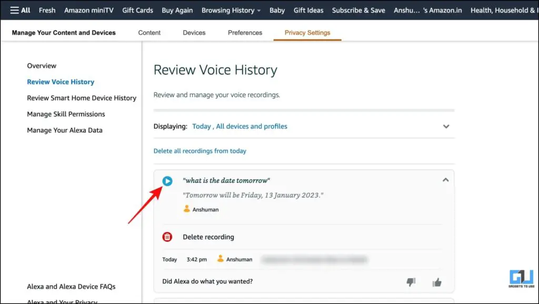539x304 pixels.
Task: Select the Privacy Settings tab
Action: [307, 33]
